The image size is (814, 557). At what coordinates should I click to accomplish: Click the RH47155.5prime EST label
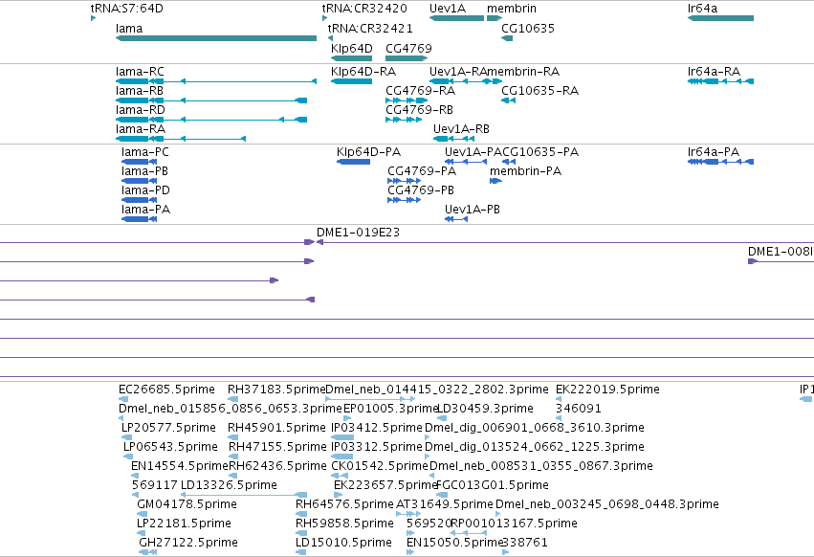(x=277, y=447)
